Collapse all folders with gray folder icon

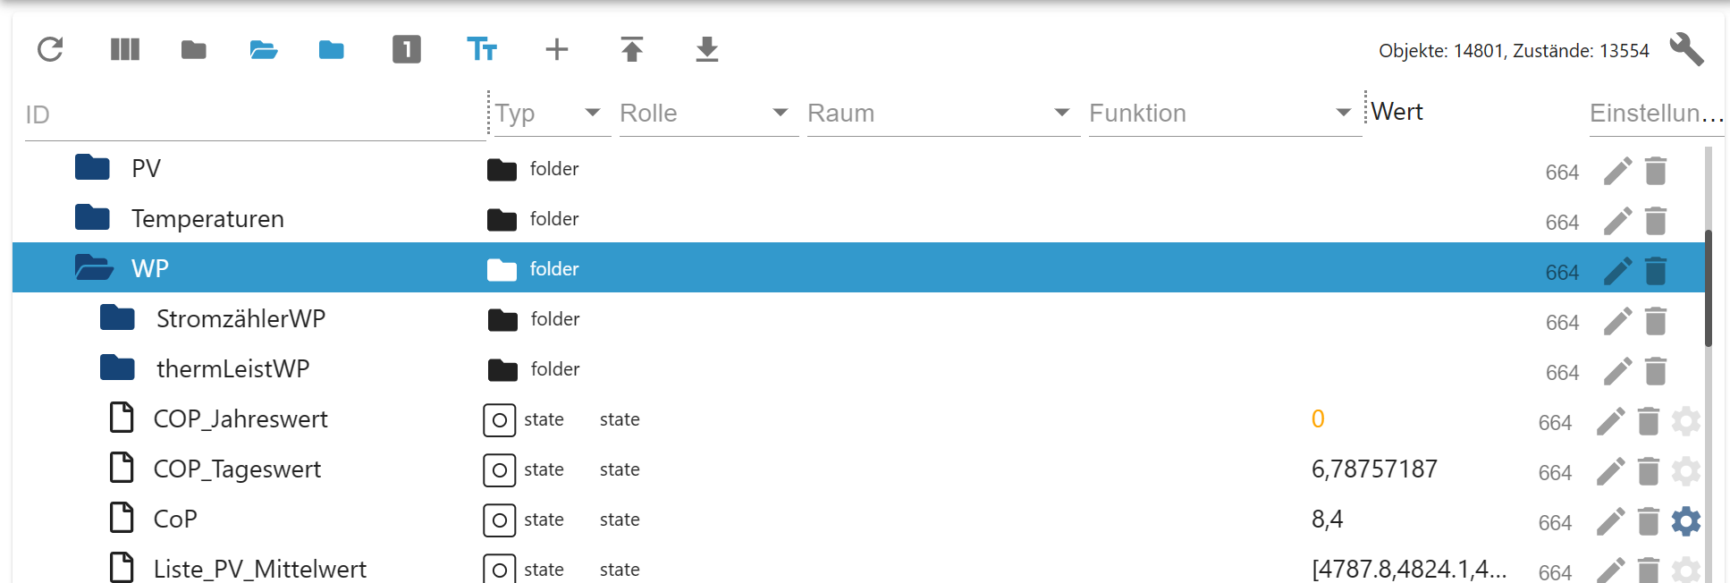click(194, 49)
